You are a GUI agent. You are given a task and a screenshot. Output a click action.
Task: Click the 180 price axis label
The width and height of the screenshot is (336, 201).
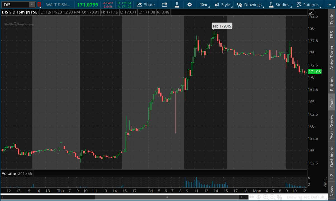click(311, 28)
